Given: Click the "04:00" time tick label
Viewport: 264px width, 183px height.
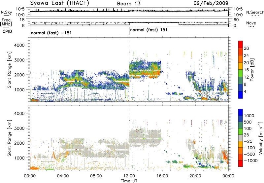Looking at the screenshot, I should click(x=63, y=176).
